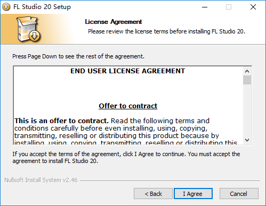Close the FL Studio 20 Setup window
Image resolution: width=266 pixels, height=206 pixels.
point(253,7)
